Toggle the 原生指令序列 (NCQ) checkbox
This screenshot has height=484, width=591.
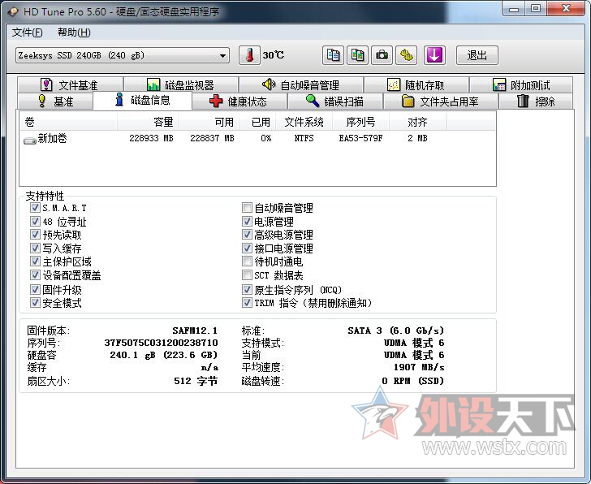247,289
